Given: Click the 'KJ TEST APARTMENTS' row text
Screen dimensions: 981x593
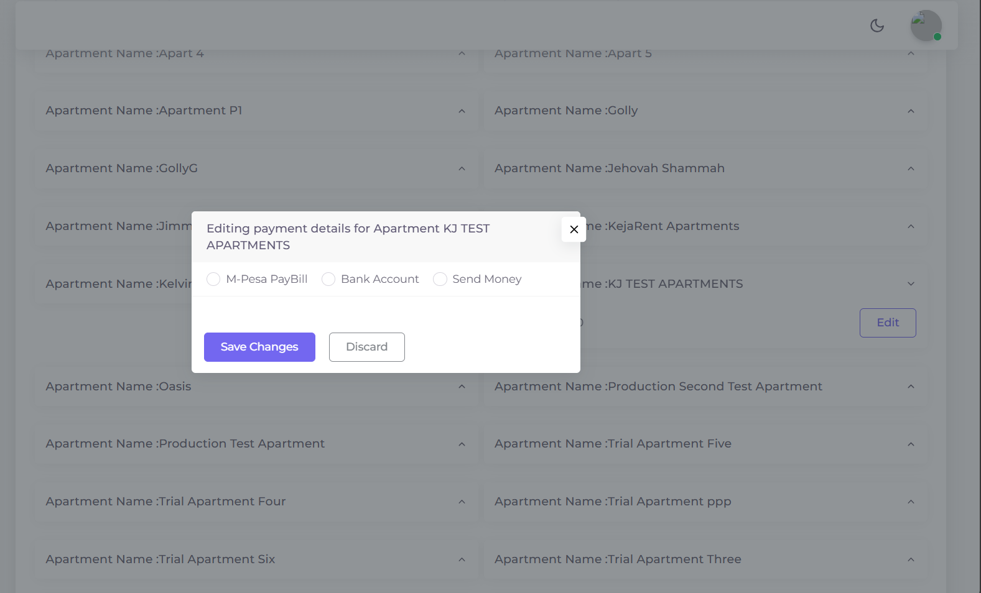Looking at the screenshot, I should (675, 283).
